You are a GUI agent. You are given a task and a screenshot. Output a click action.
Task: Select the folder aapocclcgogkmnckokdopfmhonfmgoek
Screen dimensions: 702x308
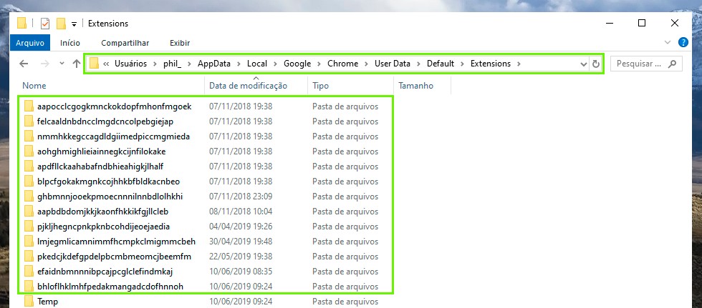[114, 106]
